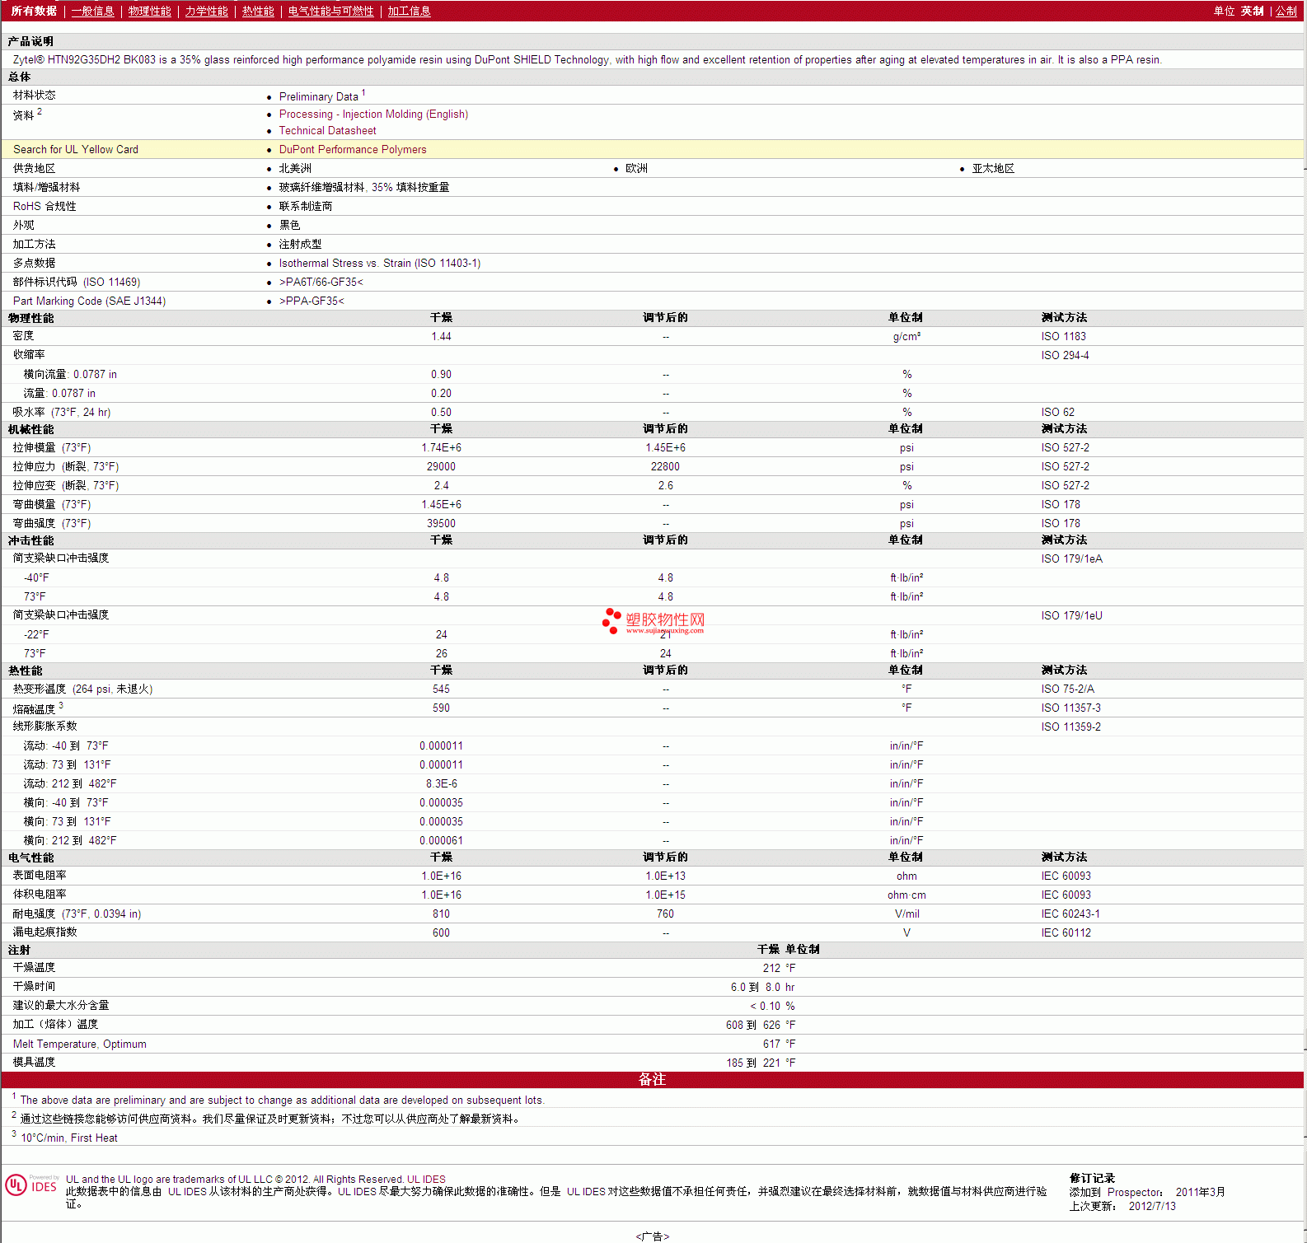This screenshot has width=1307, height=1243.
Task: Click the 联系制造商 RoHS entry
Action: coord(306,207)
